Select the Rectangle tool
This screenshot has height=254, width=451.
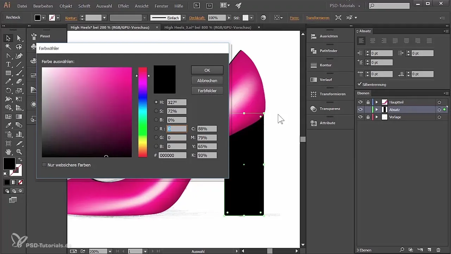coord(8,73)
